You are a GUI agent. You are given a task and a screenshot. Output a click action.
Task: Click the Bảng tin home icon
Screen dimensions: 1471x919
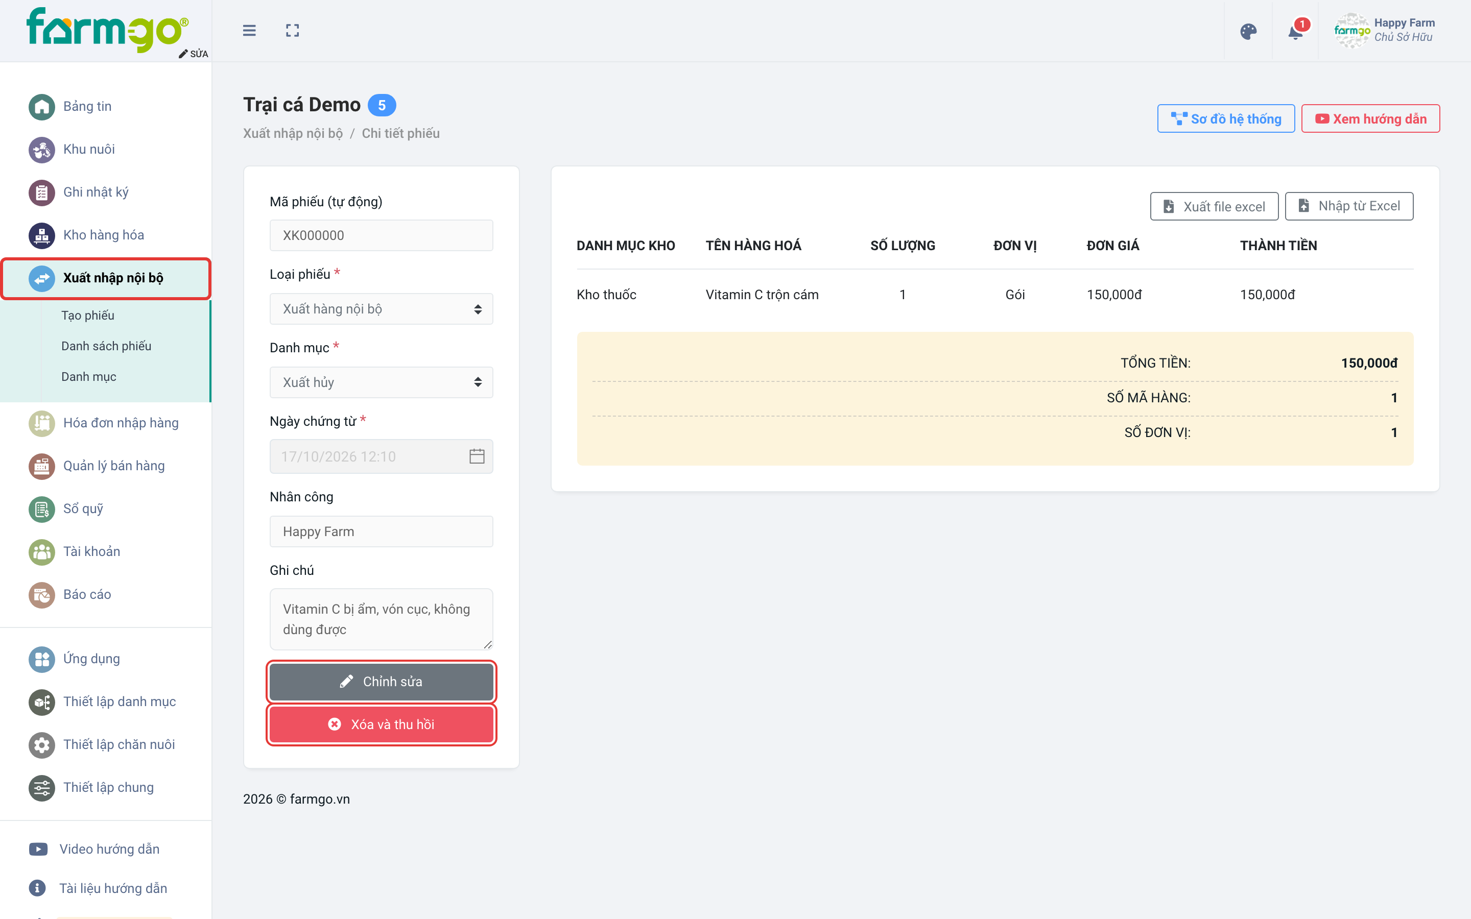[x=42, y=107]
